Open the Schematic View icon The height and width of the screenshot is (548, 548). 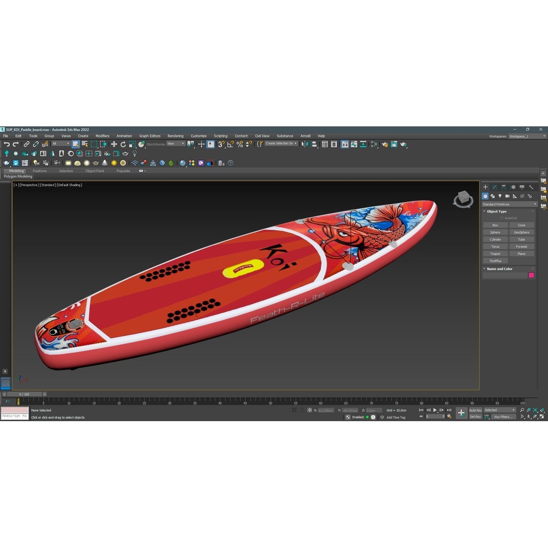(x=363, y=144)
